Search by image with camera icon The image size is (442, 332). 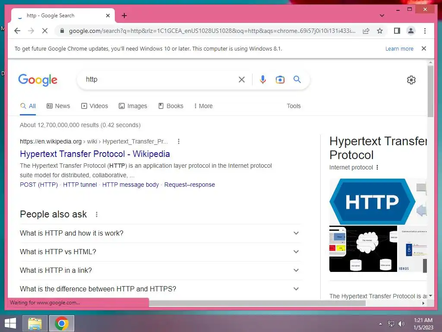280,80
